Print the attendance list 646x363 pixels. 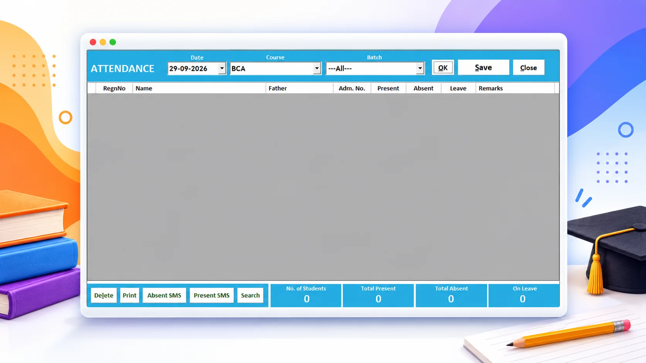click(129, 295)
